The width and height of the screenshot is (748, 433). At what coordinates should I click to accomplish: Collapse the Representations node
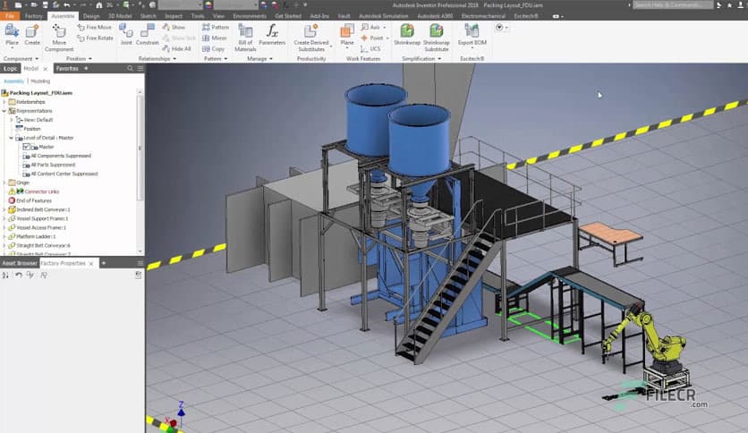point(4,111)
